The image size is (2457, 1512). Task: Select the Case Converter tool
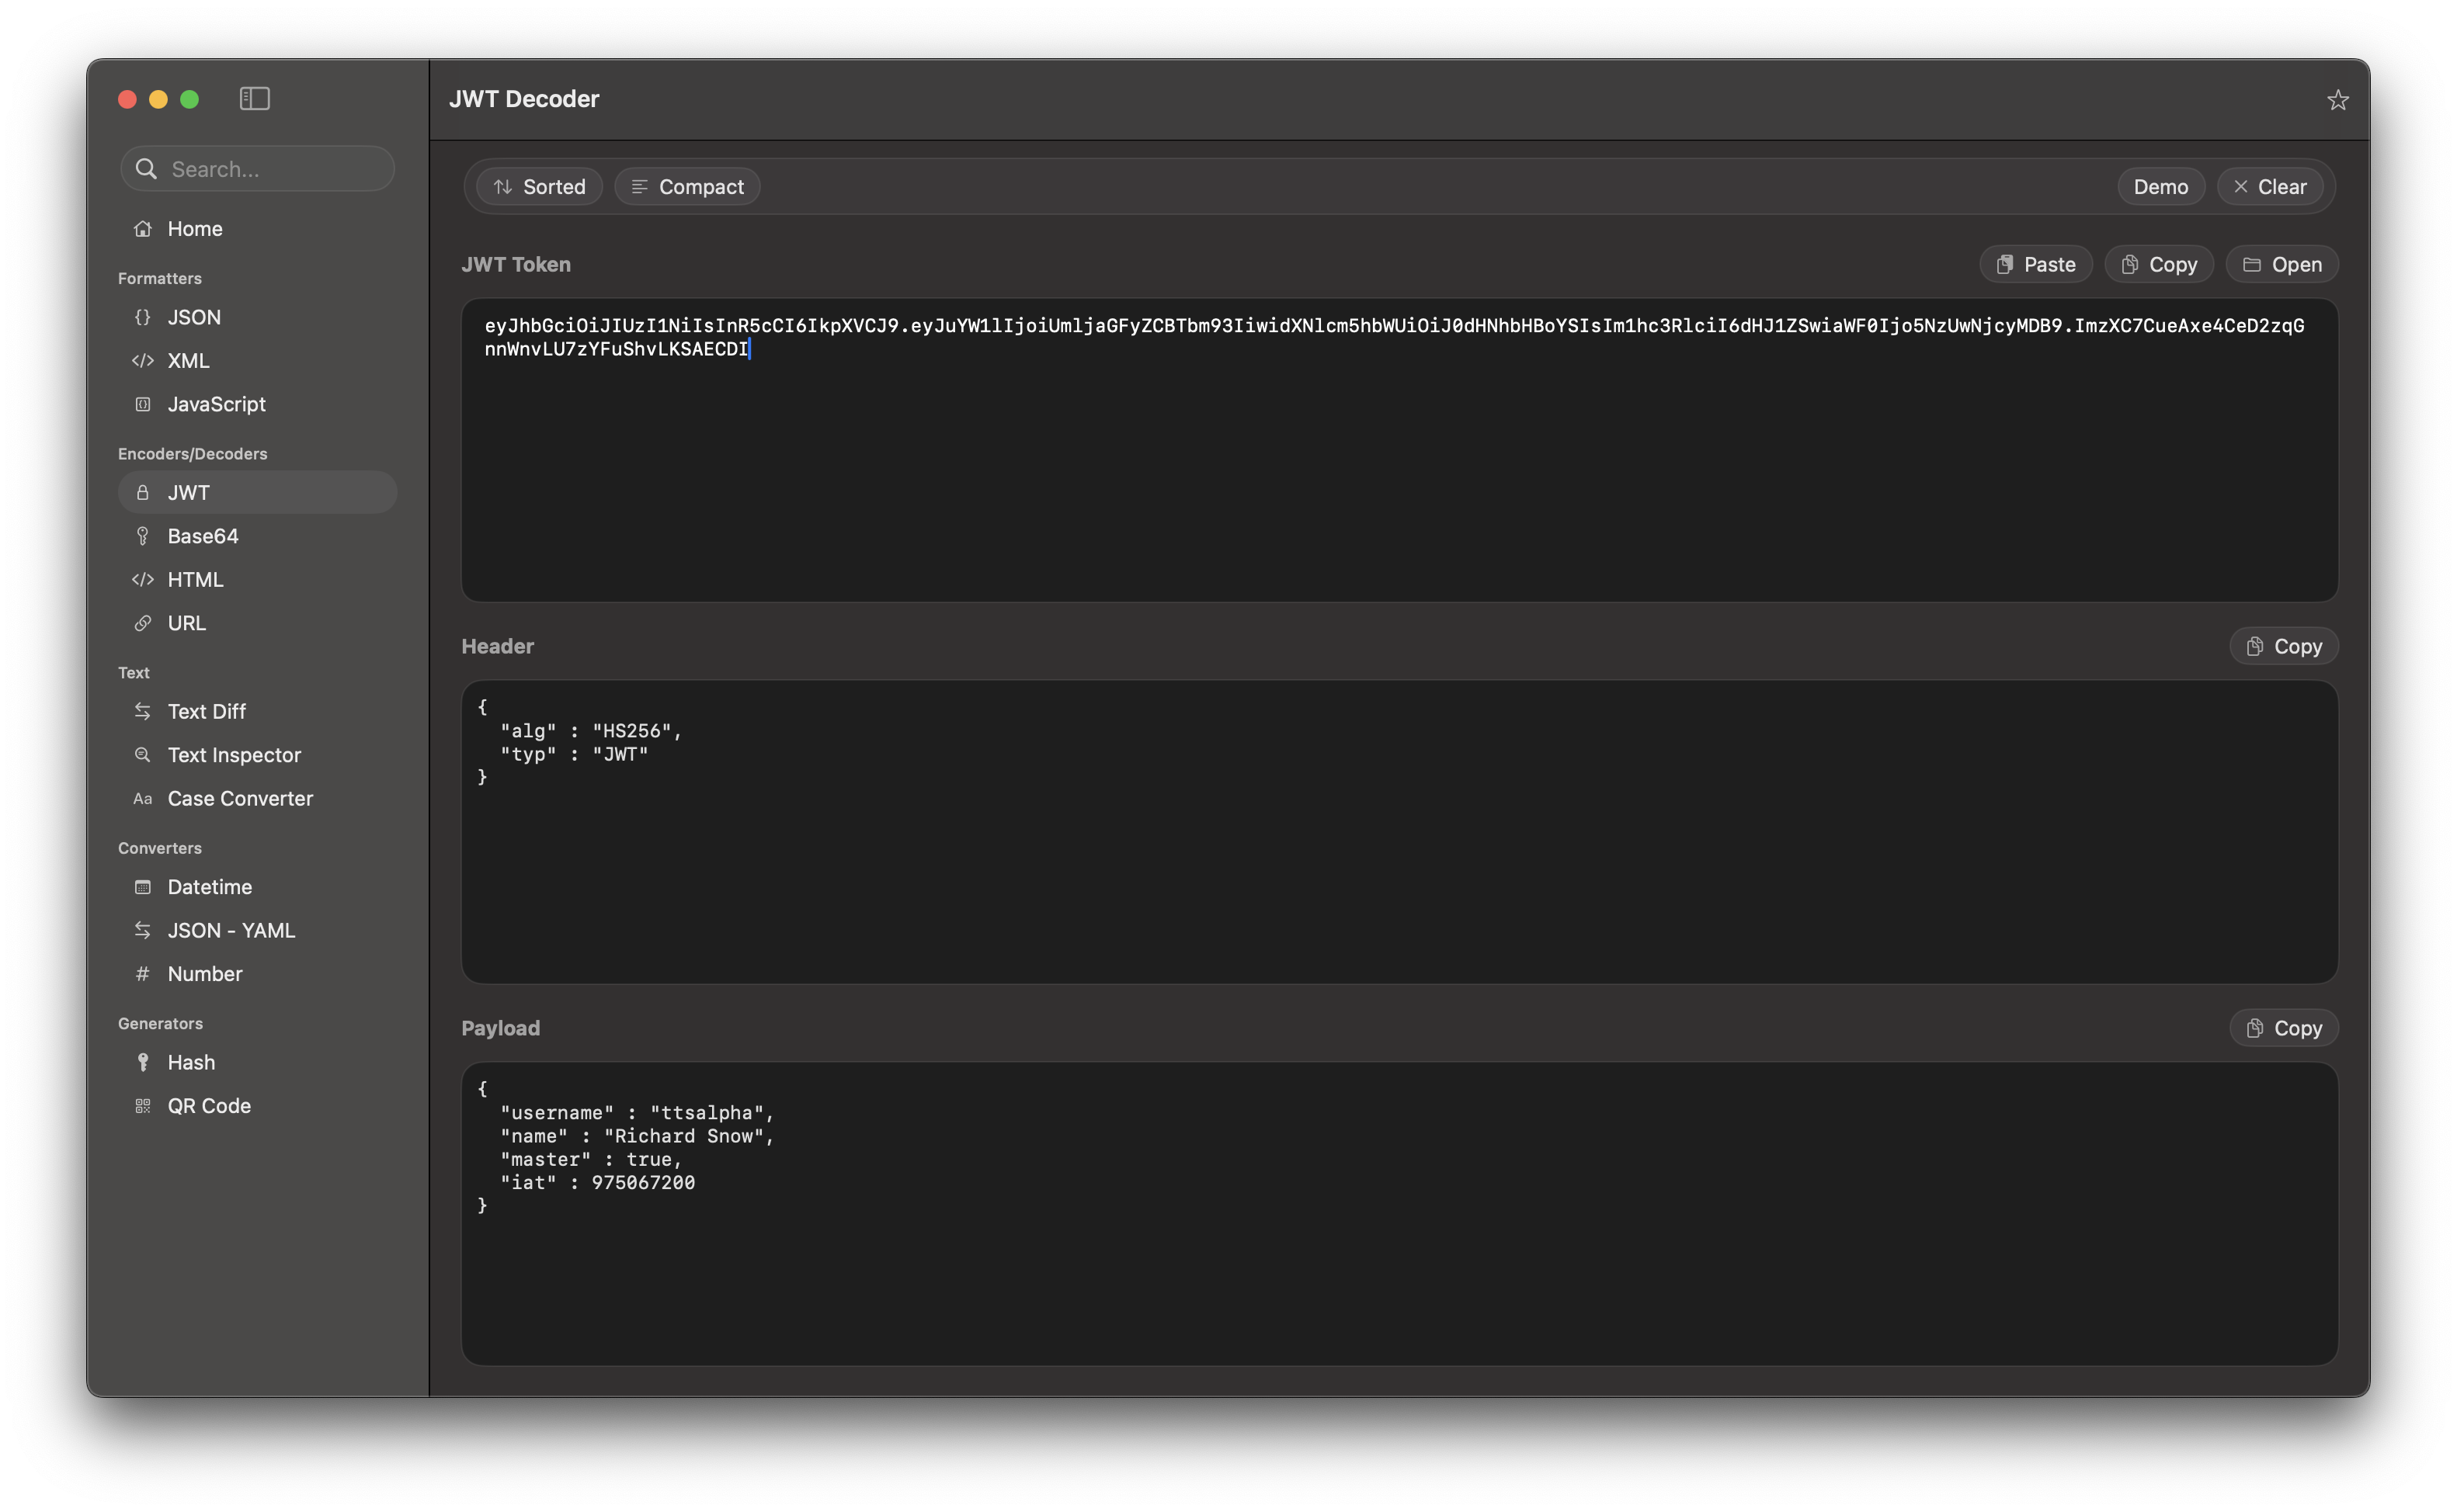[x=240, y=798]
